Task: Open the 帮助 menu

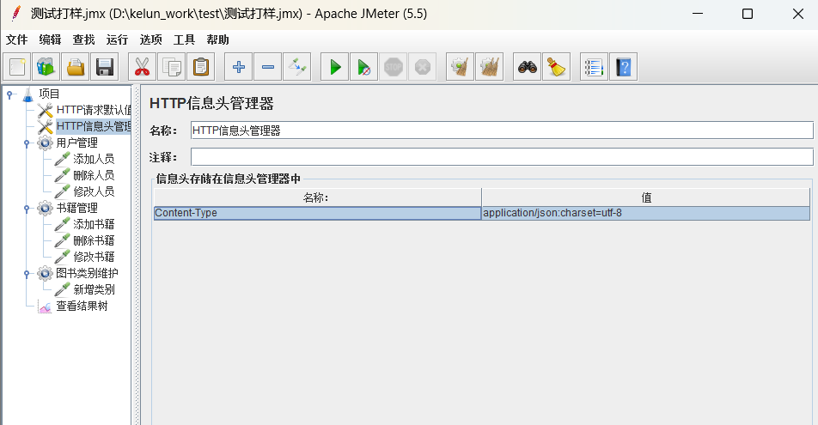Action: (x=217, y=39)
